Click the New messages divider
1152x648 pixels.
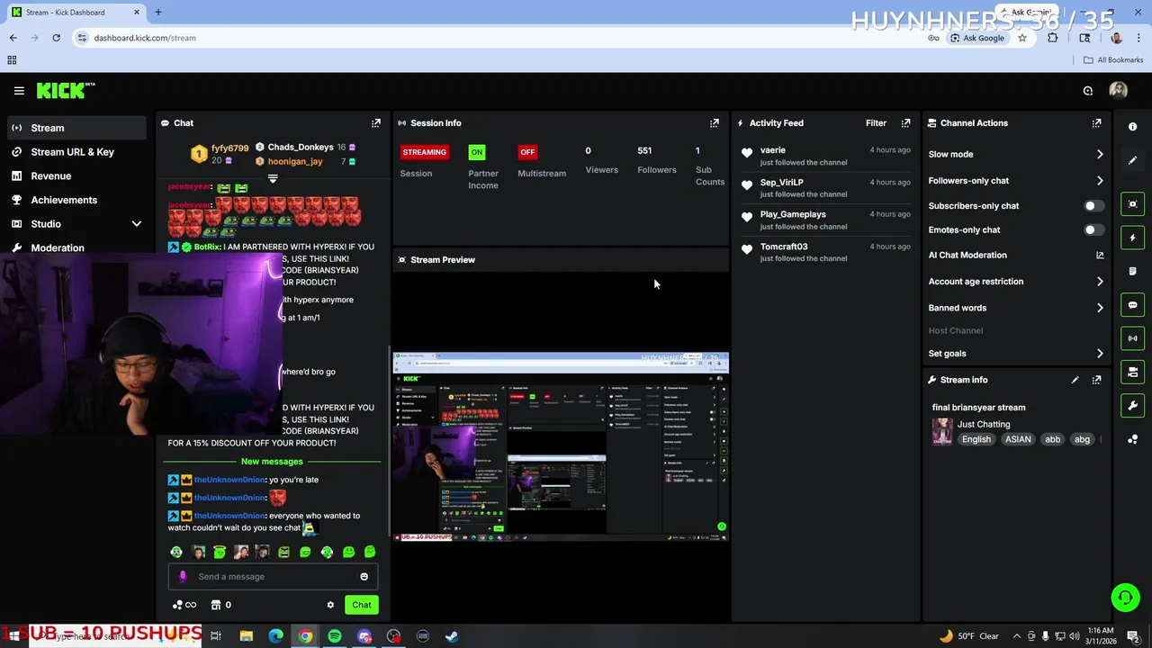[x=272, y=462]
